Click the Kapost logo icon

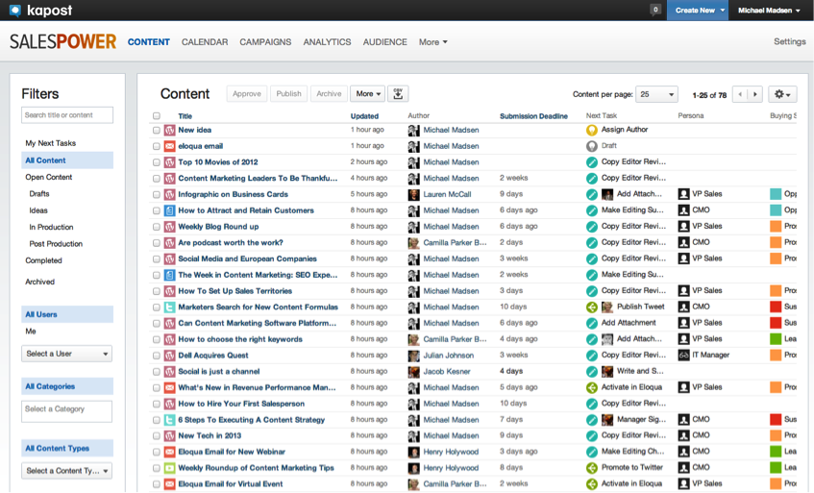coord(15,10)
